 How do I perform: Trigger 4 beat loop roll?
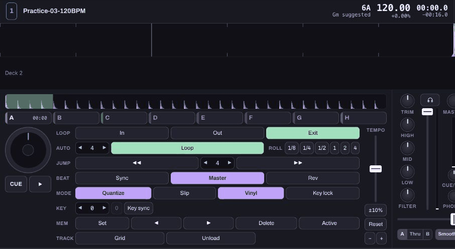tap(355, 148)
